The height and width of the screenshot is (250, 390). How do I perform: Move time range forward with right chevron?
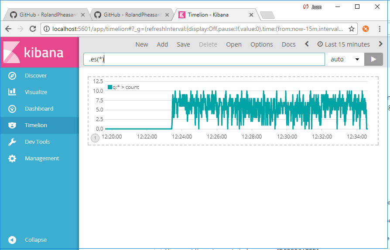[x=380, y=44]
